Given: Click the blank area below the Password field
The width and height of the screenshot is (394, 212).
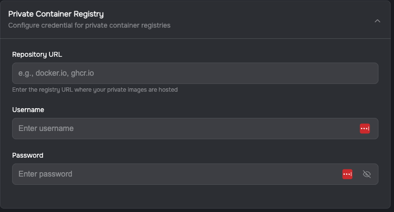Looking at the screenshot, I should pyautogui.click(x=194, y=196).
